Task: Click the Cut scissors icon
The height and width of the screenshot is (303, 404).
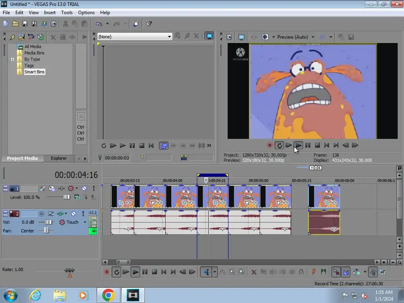Action: click(66, 24)
